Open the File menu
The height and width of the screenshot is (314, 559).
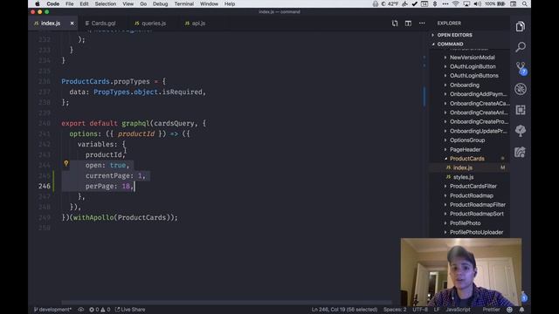click(70, 3)
